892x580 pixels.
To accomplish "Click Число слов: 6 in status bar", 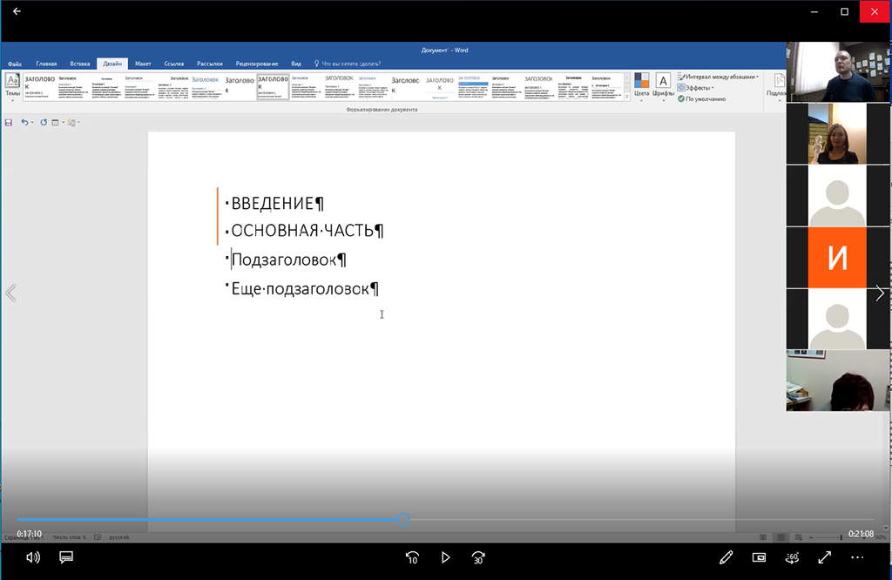I will [x=70, y=536].
